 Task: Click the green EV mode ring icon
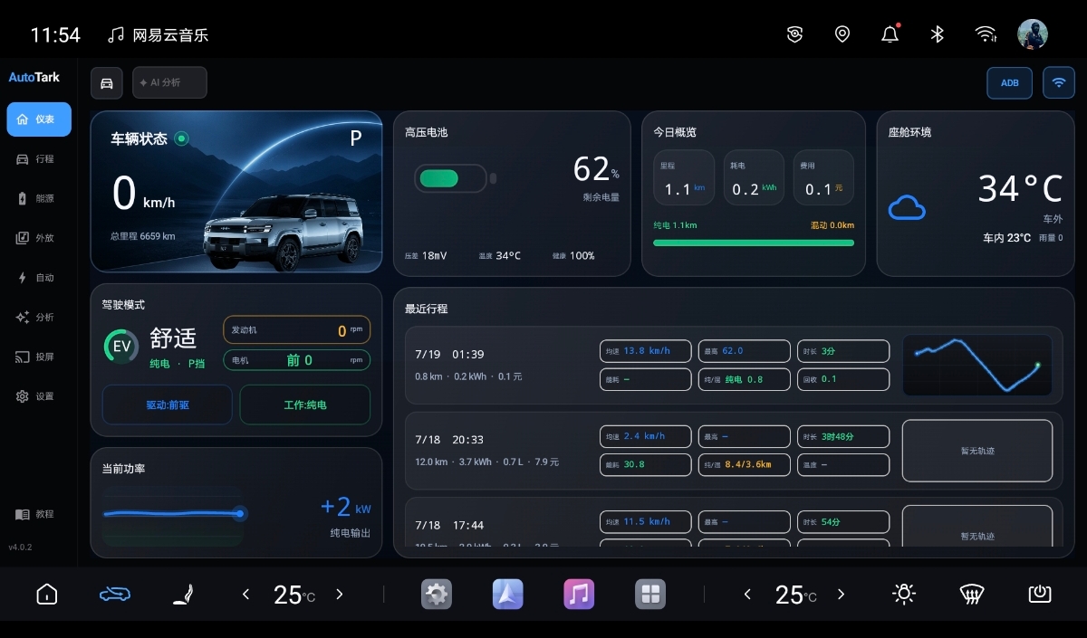pos(121,347)
